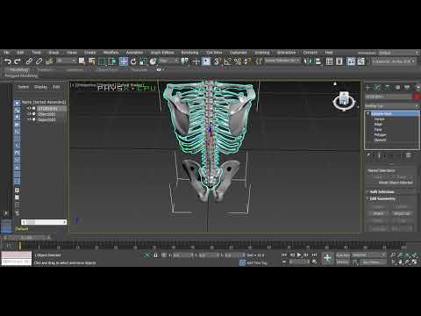Click the Auto Key button
The height and width of the screenshot is (316, 421).
[343, 255]
